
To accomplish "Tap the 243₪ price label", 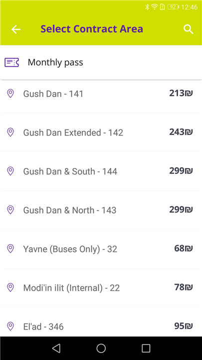I will (181, 132).
